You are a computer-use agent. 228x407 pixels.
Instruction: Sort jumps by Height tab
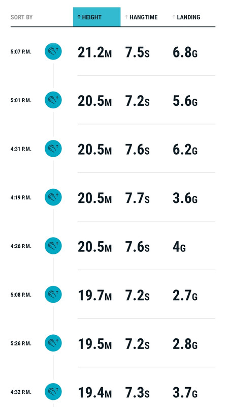pos(96,17)
